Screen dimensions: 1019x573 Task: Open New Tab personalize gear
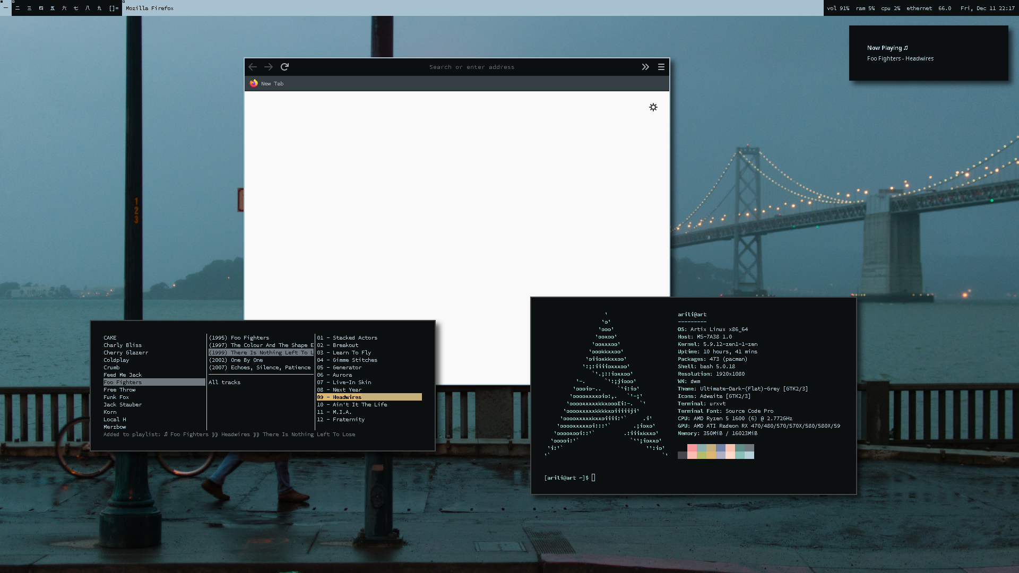pos(653,107)
